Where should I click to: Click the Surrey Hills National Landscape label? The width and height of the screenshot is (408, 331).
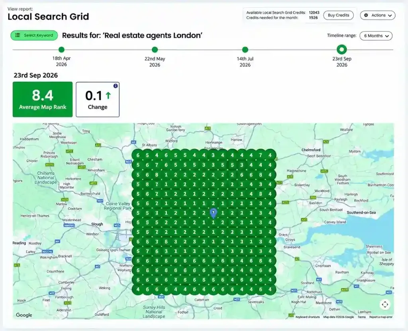coord(154,312)
